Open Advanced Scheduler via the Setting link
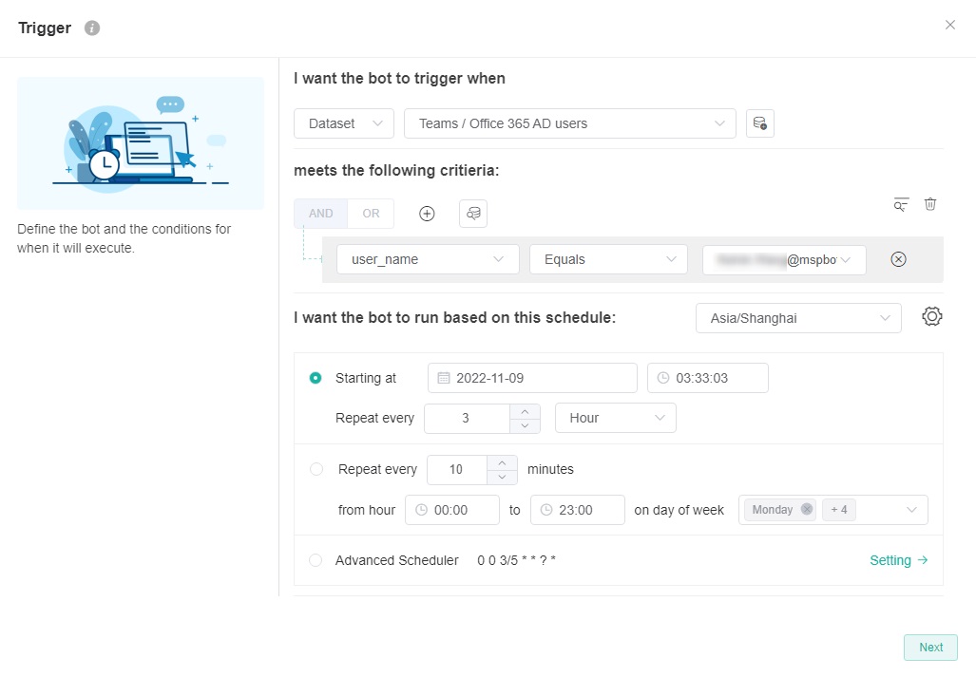The width and height of the screenshot is (976, 677). tap(897, 559)
